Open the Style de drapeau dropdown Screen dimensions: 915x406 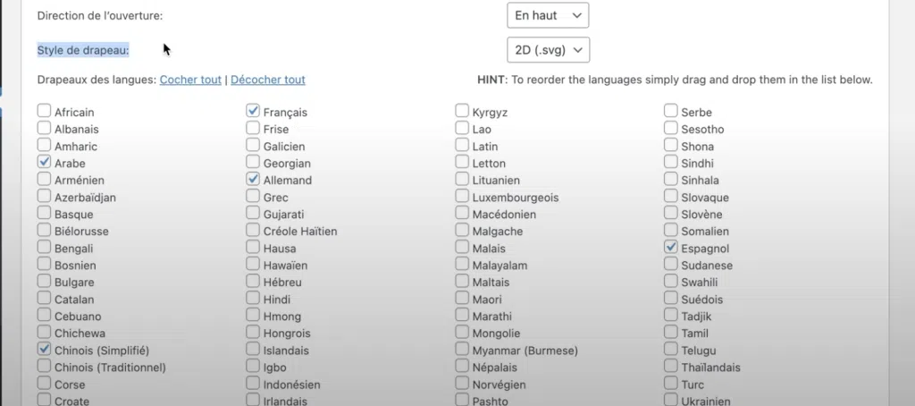pos(547,49)
